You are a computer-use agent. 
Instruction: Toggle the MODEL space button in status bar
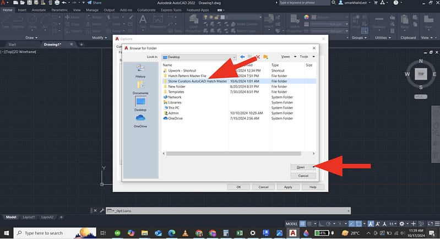(x=292, y=224)
